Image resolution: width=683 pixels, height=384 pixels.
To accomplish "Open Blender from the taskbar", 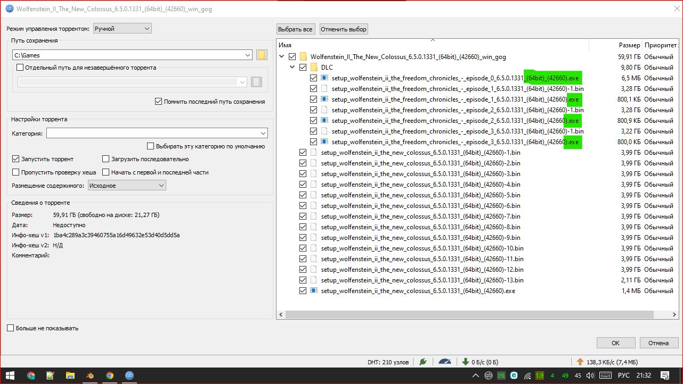I will [90, 375].
